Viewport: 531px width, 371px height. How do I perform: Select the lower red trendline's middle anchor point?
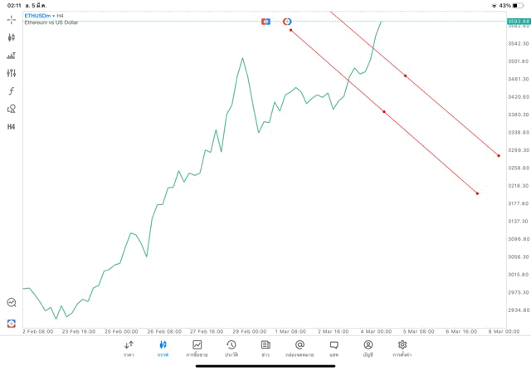click(x=383, y=111)
